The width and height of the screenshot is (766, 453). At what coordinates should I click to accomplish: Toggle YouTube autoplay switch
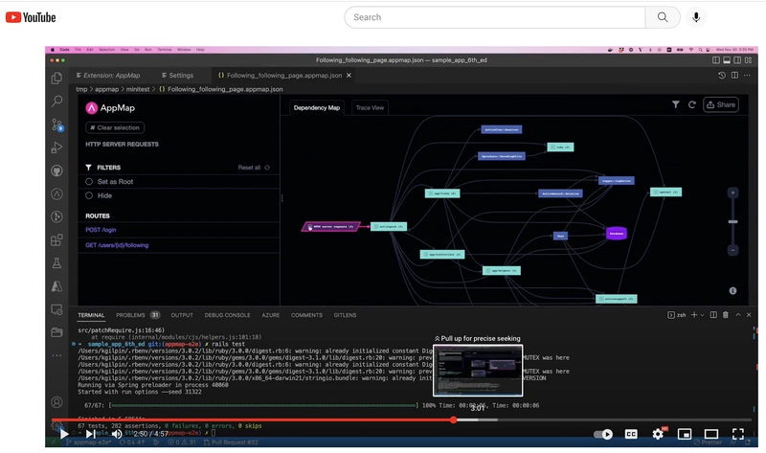click(x=603, y=434)
